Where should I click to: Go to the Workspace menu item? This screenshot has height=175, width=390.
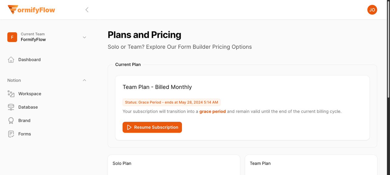click(30, 94)
